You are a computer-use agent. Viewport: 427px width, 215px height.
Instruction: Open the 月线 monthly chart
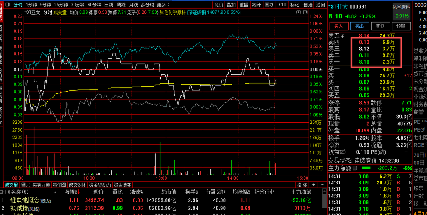click(133, 5)
